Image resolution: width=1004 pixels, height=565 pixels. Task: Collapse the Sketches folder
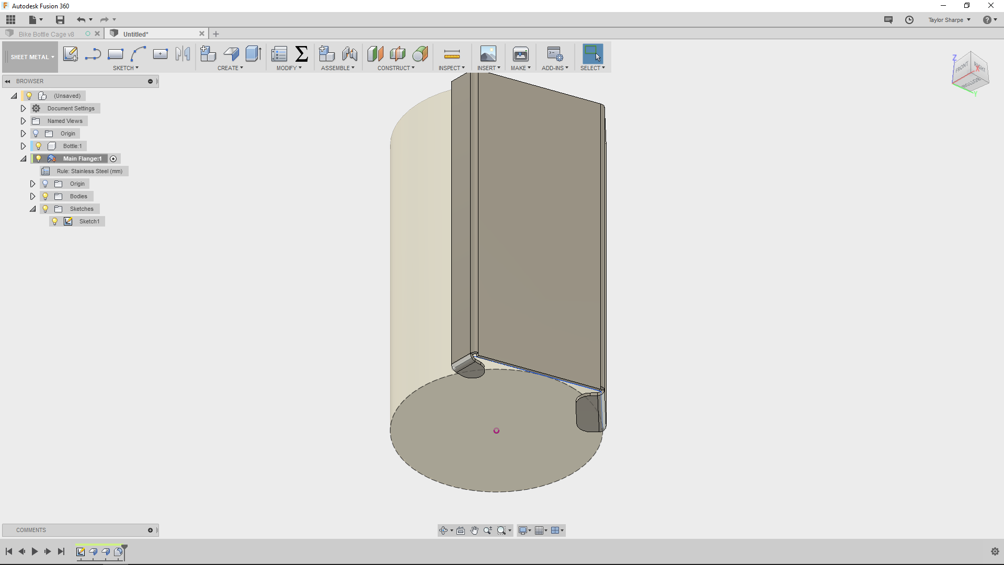(x=32, y=209)
